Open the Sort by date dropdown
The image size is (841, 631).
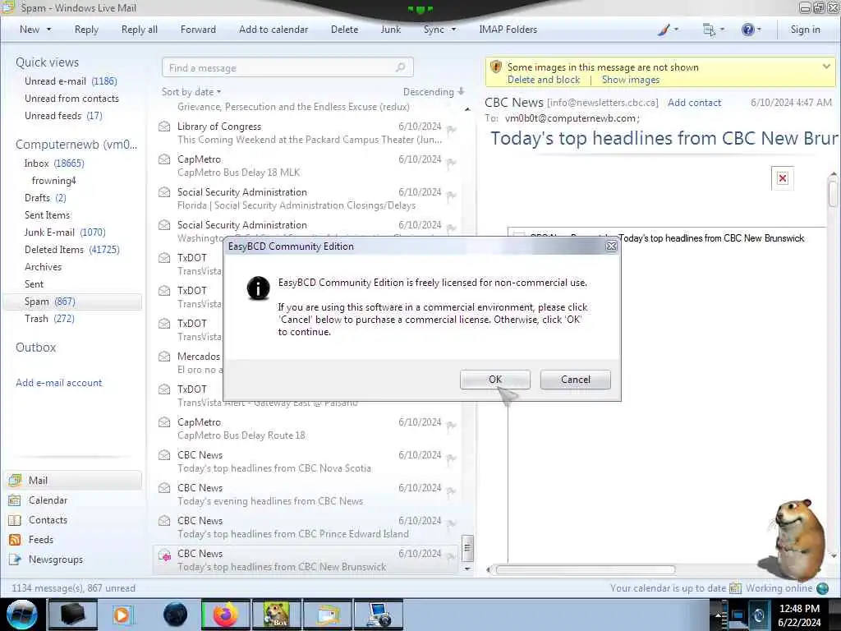(x=191, y=92)
